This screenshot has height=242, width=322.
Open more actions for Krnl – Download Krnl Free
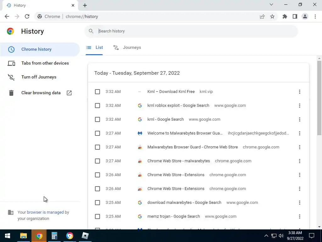[300, 92]
